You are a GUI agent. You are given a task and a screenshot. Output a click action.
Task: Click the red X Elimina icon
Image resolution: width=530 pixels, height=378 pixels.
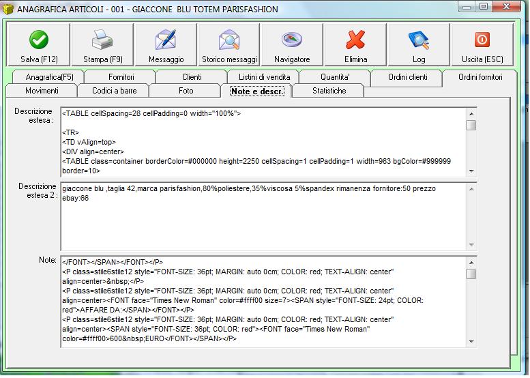tap(355, 40)
